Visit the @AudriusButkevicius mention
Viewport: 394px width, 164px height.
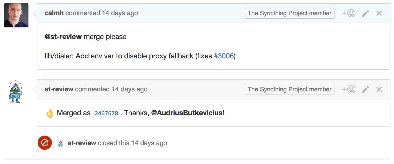[x=187, y=113]
